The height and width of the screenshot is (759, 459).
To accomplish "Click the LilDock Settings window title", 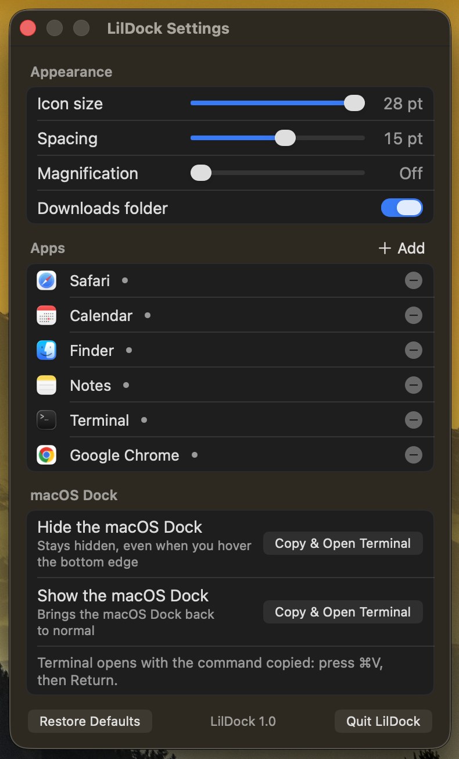I will (168, 28).
